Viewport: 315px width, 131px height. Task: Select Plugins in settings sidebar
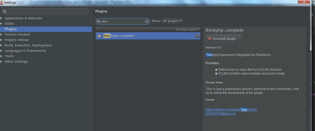pyautogui.click(x=11, y=29)
